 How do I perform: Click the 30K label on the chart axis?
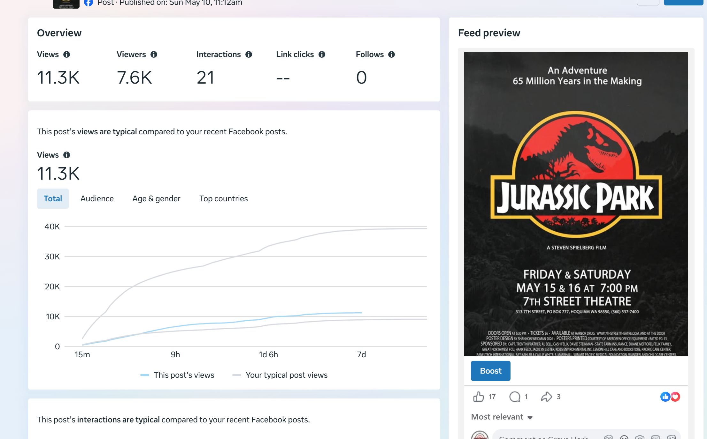coord(52,257)
